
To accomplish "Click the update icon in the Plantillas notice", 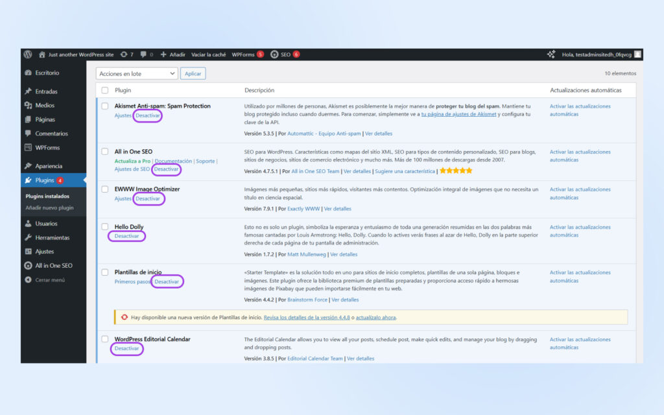I will [124, 317].
